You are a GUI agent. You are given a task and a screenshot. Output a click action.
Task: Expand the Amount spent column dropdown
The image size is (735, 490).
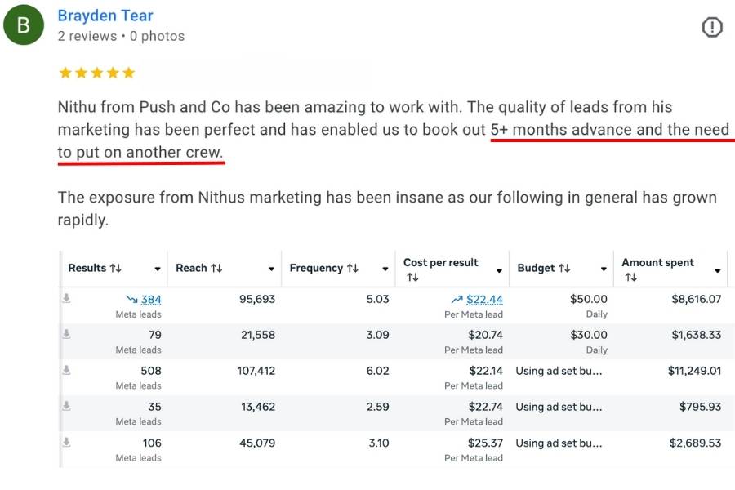click(718, 270)
